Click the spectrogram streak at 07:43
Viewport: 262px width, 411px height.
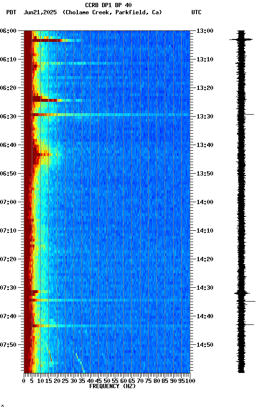tap(111, 326)
